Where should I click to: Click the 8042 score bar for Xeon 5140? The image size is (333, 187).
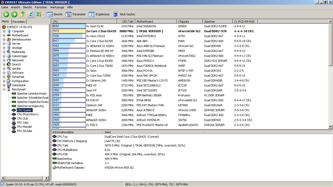69,26
